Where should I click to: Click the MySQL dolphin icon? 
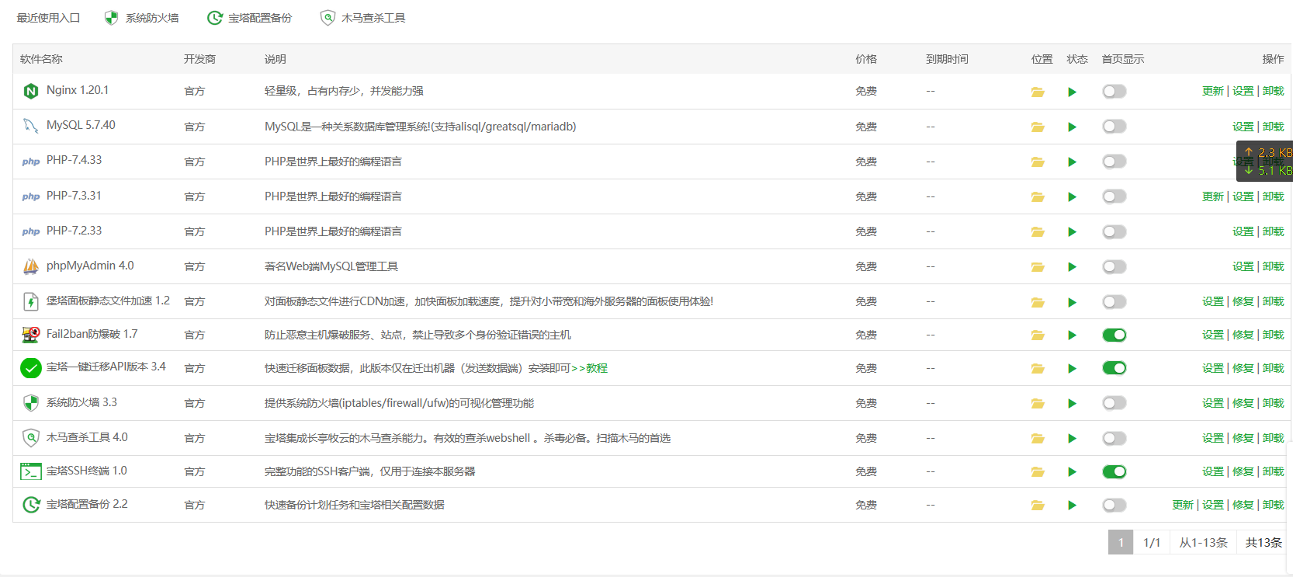pos(30,126)
